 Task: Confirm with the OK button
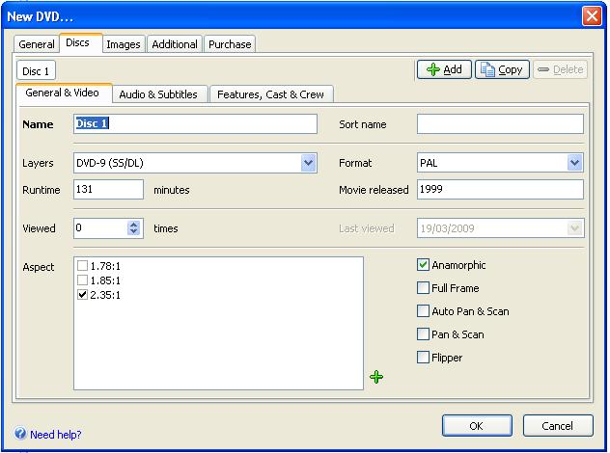477,426
